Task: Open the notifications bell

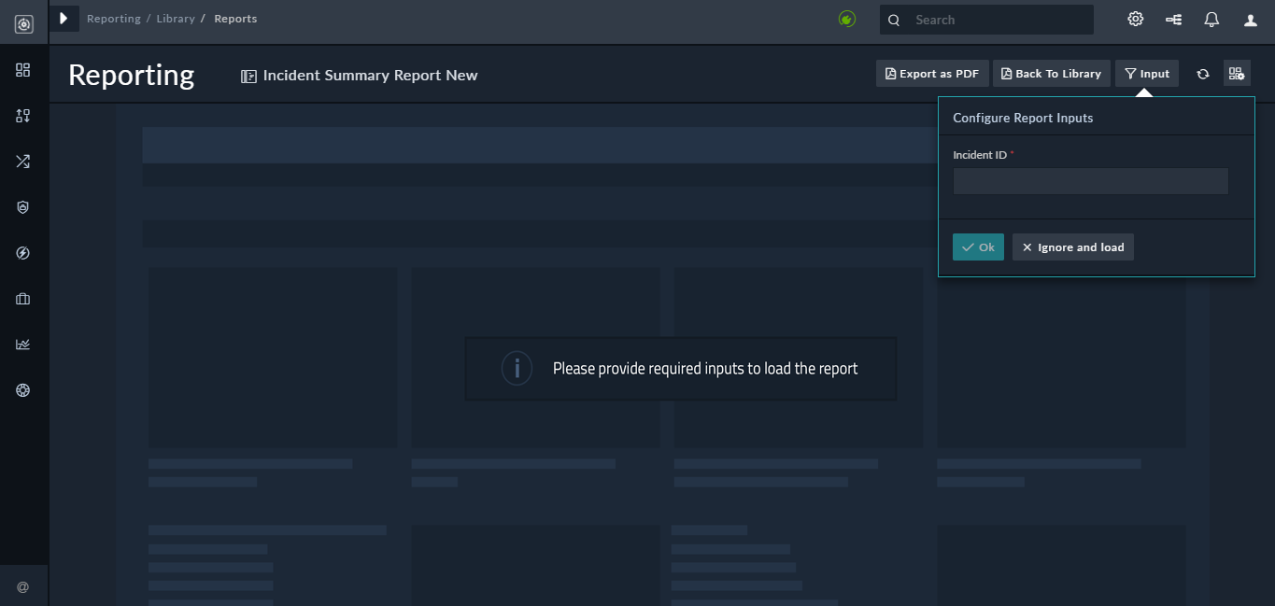Action: pos(1211,19)
